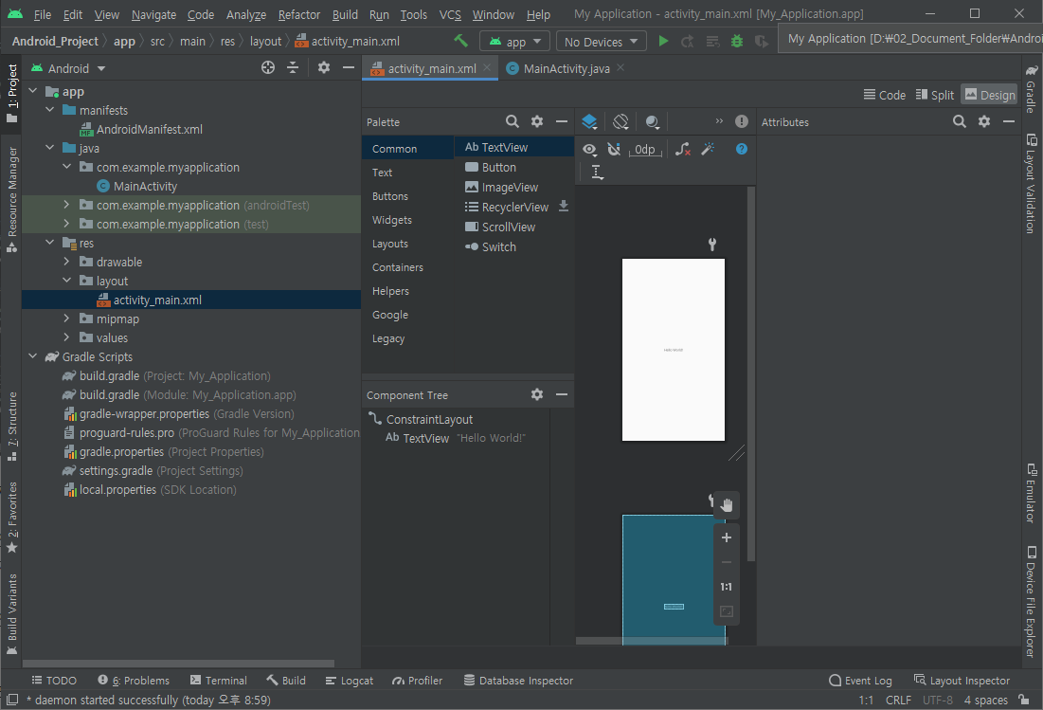The width and height of the screenshot is (1043, 710).
Task: Toggle Autoconnect magnet icon
Action: point(614,149)
